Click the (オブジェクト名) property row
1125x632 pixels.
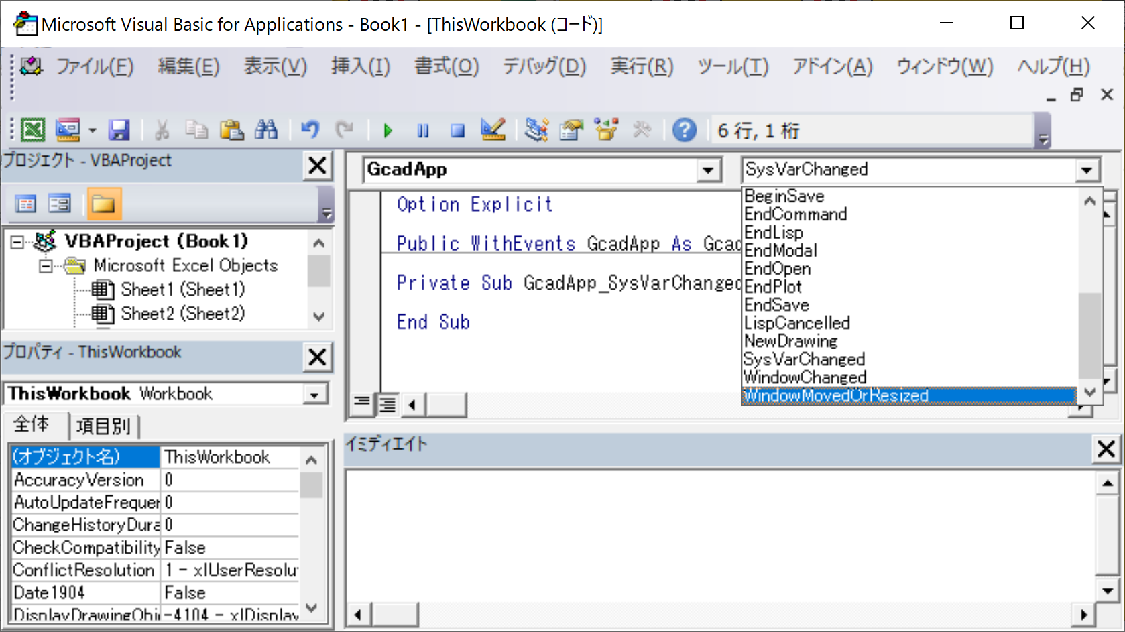pos(155,457)
